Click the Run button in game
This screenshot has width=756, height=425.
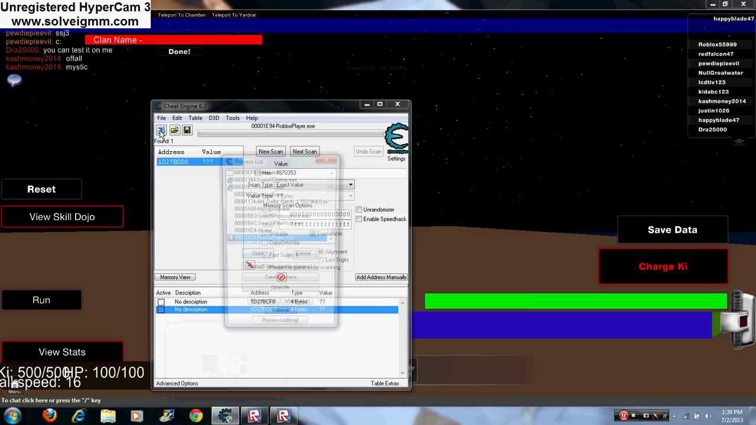[x=41, y=300]
